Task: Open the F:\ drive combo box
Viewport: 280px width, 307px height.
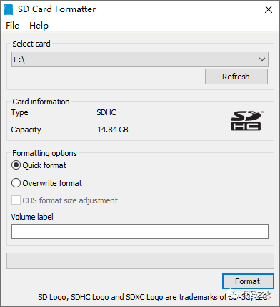Action: (x=140, y=59)
